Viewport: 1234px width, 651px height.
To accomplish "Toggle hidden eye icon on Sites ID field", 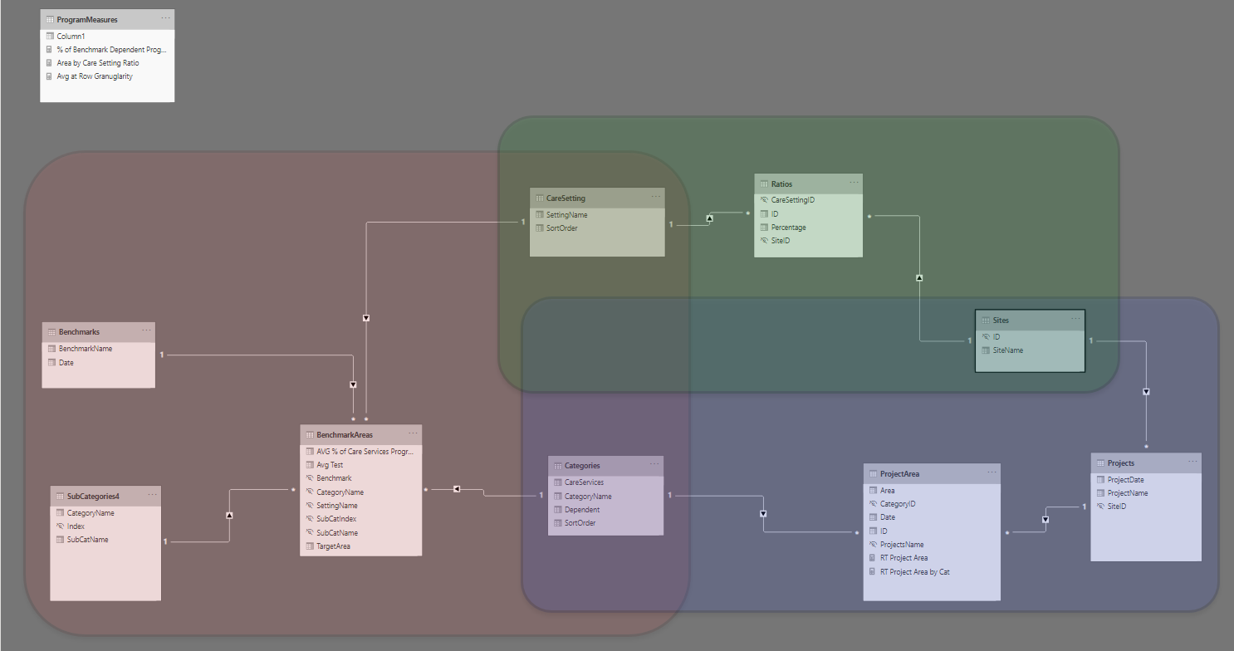I will (x=986, y=337).
